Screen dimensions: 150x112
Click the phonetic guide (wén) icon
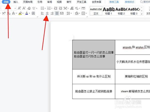point(34,8)
